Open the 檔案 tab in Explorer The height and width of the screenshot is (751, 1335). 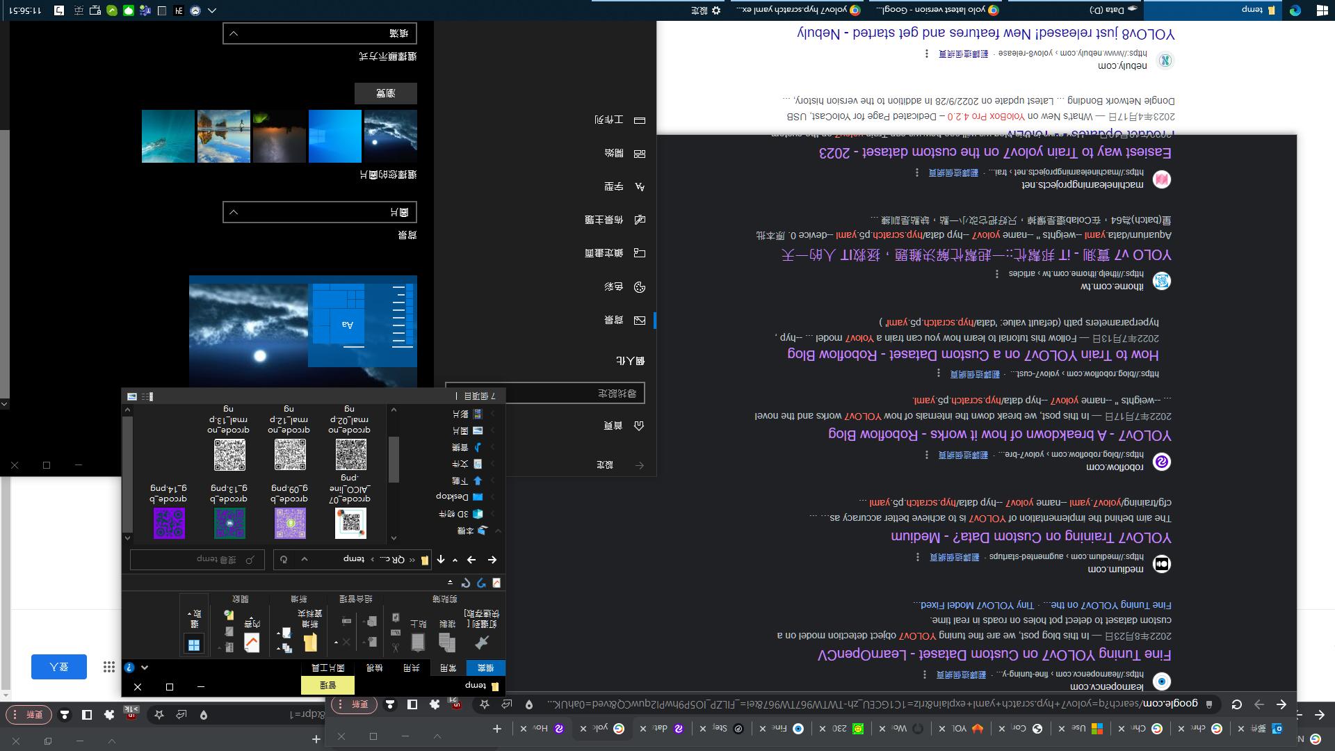485,668
